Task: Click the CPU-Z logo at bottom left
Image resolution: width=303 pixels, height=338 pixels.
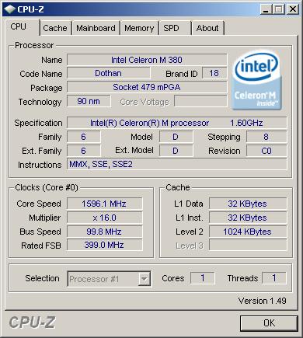Action: 32,322
